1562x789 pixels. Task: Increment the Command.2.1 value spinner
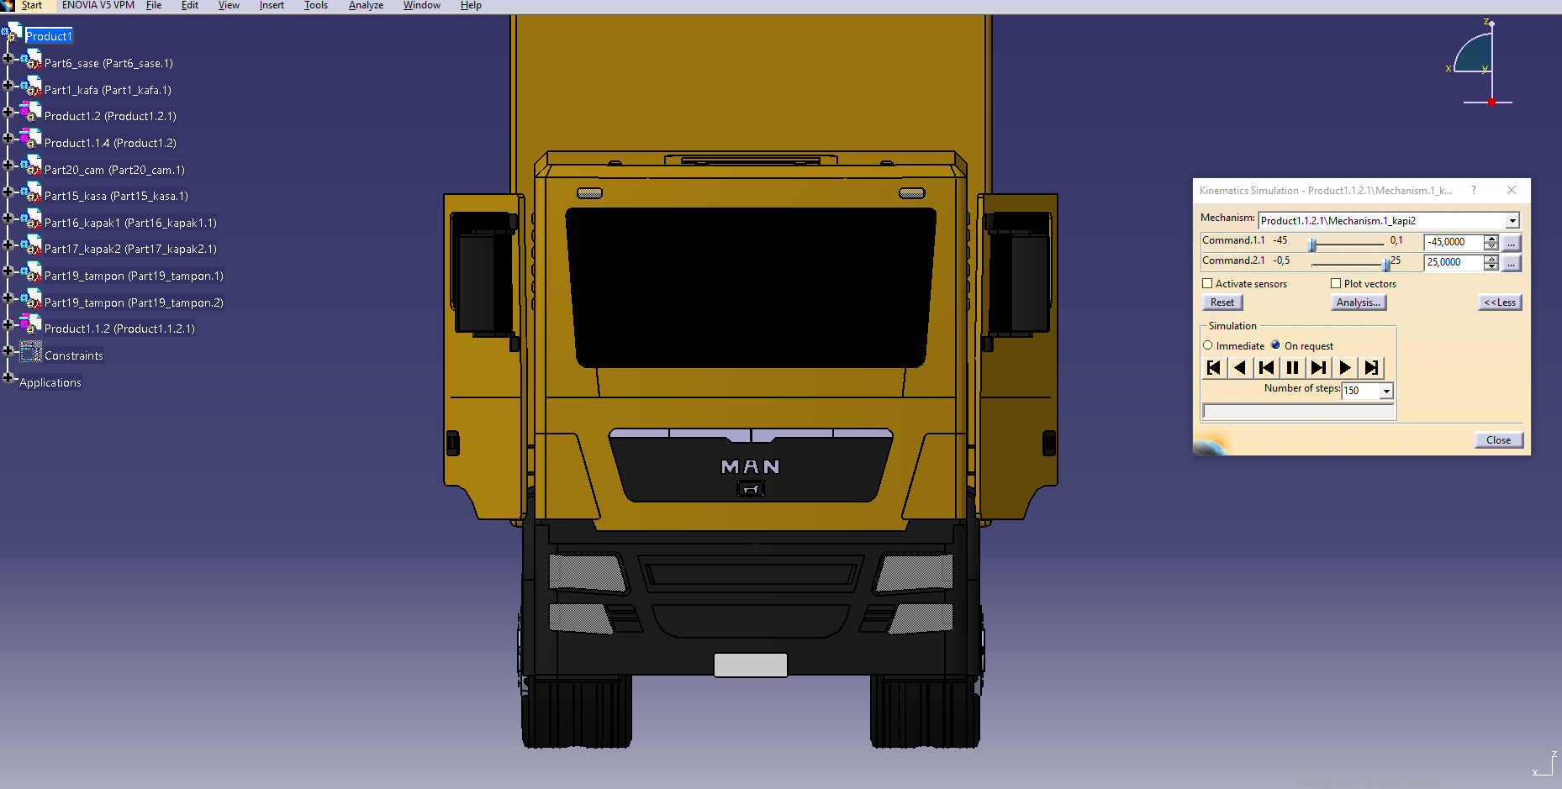click(1491, 259)
